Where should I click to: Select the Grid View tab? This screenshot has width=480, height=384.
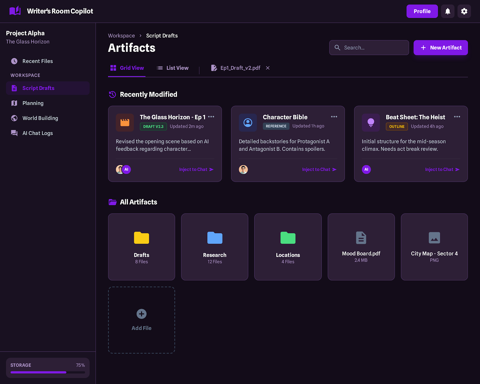127,68
